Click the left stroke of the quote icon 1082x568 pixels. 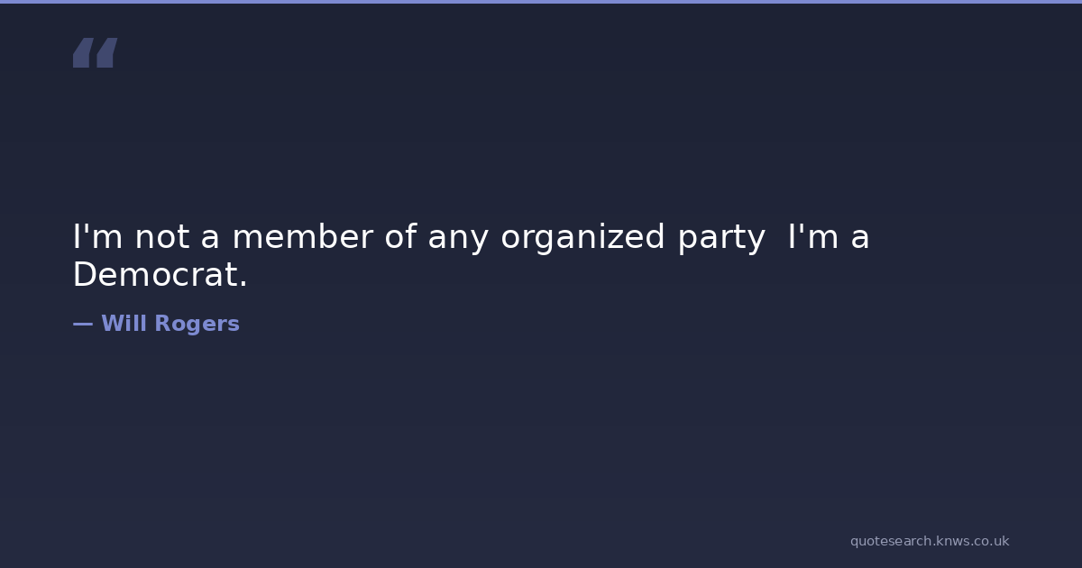pos(82,52)
